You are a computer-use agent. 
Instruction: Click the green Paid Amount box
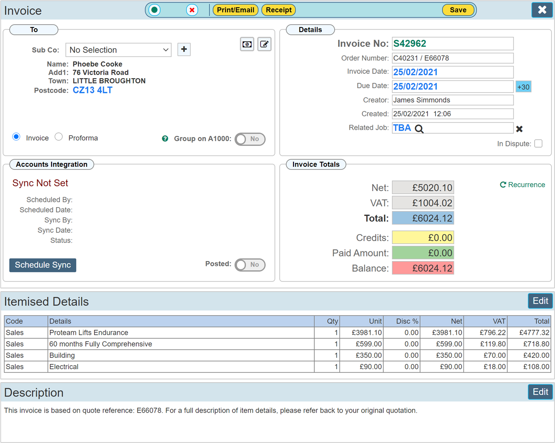click(x=423, y=253)
